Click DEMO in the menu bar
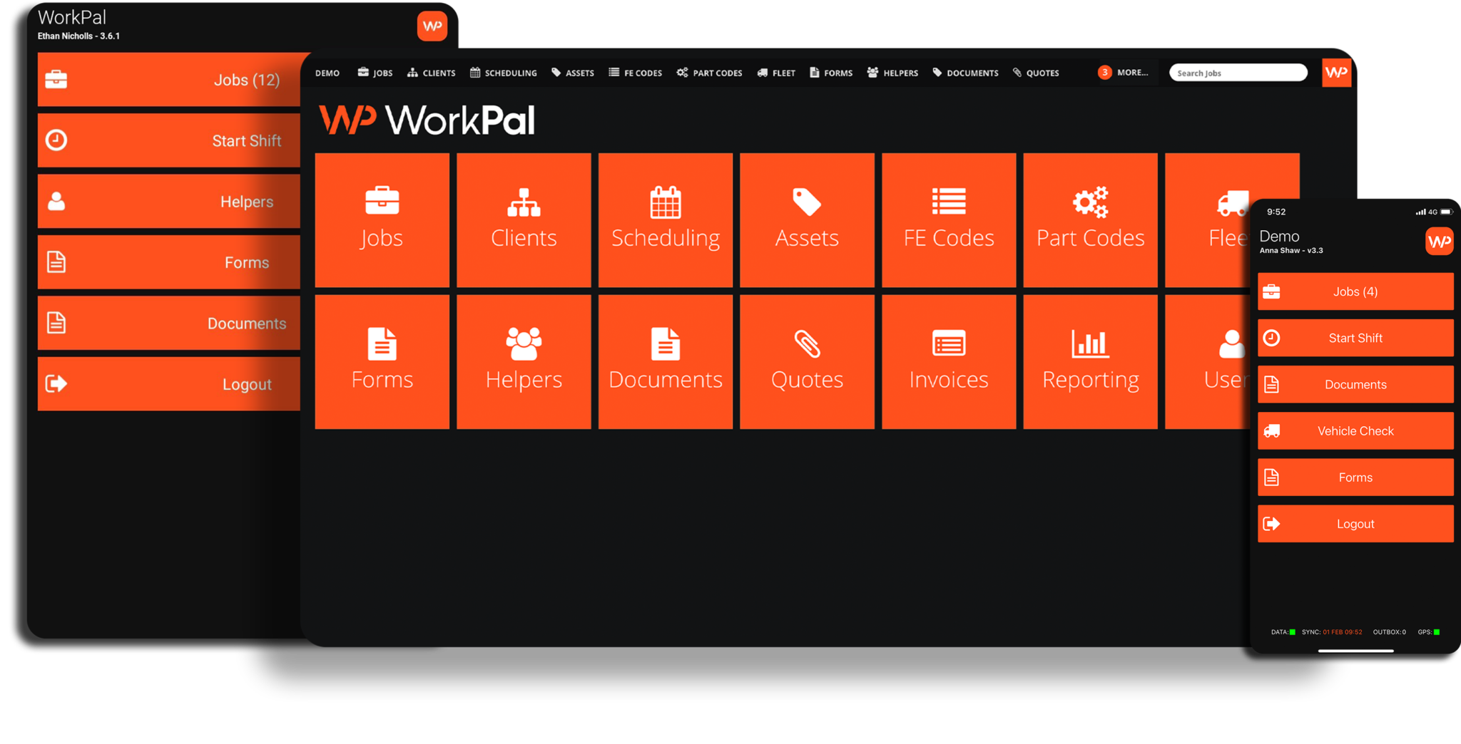The width and height of the screenshot is (1461, 744). (x=327, y=72)
